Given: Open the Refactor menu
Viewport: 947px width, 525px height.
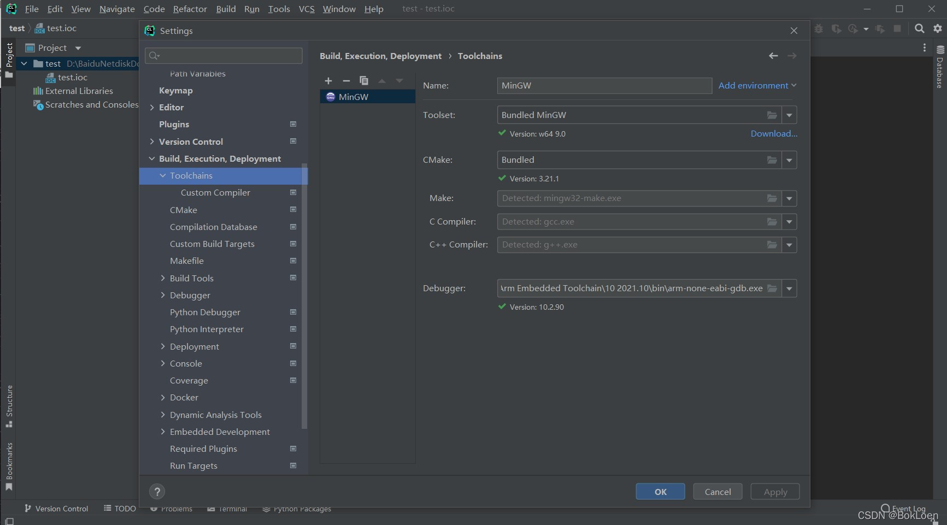Looking at the screenshot, I should click(x=190, y=9).
